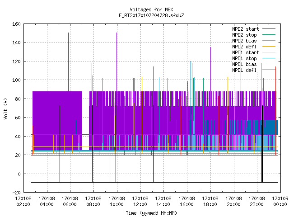Click the y-axis tick label '-20'
The width and height of the screenshot is (289, 217).
(x=16, y=193)
